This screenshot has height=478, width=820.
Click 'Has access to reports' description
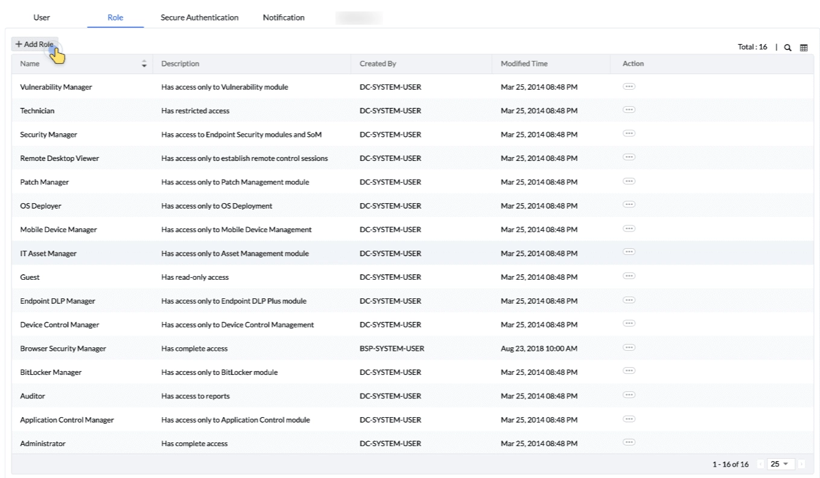coord(195,397)
